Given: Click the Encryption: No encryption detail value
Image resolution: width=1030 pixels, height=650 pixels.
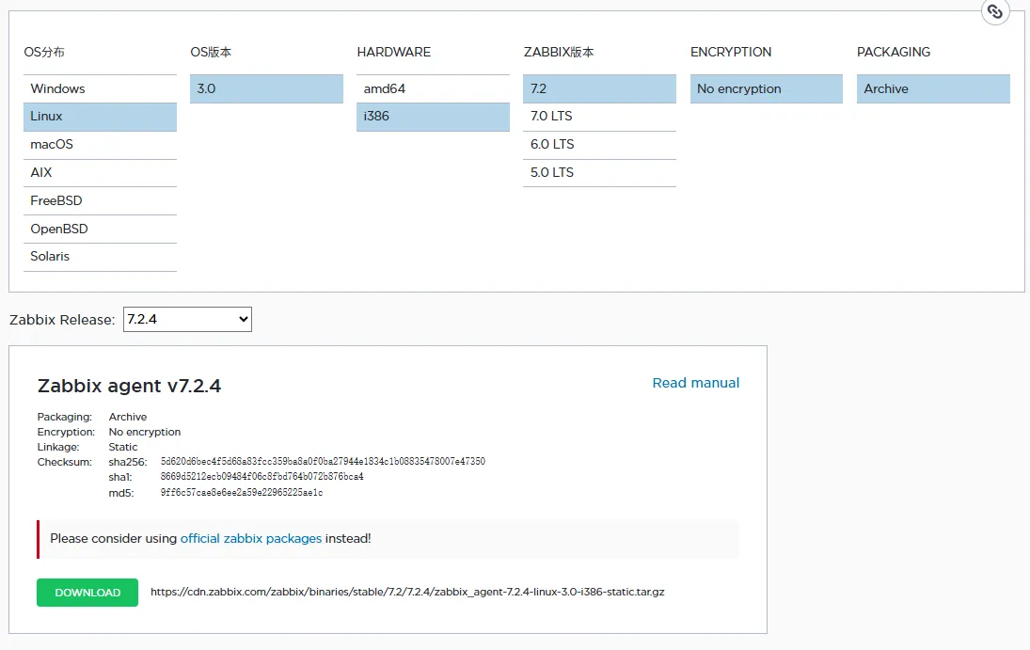Looking at the screenshot, I should pyautogui.click(x=145, y=432).
